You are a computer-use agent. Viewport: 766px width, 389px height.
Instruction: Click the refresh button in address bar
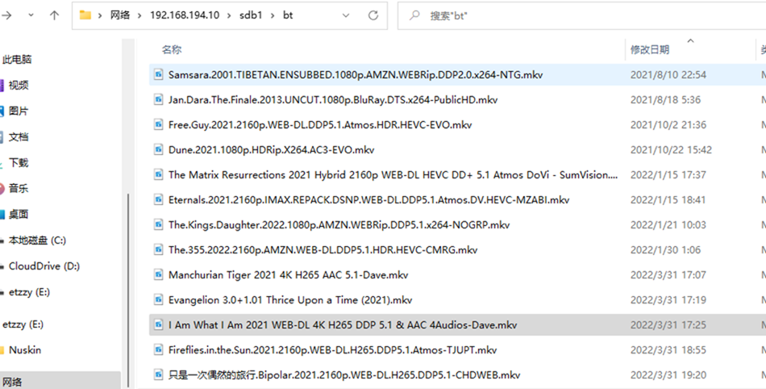click(373, 15)
